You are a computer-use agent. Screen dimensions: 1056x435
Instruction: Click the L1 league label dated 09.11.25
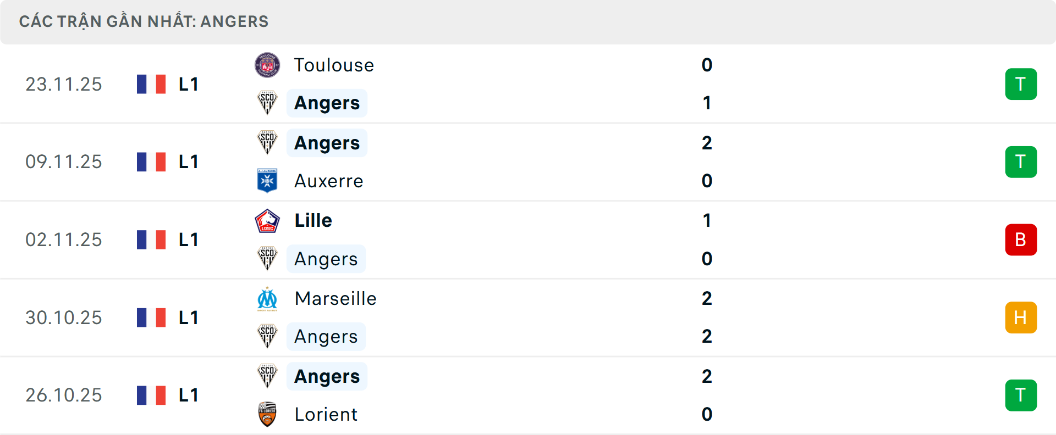pos(188,161)
